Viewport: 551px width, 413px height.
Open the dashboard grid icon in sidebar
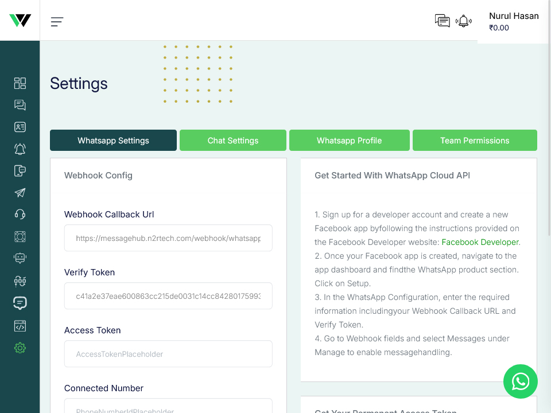20,83
